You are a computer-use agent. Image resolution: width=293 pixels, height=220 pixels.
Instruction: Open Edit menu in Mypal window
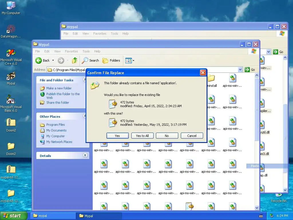47,51
